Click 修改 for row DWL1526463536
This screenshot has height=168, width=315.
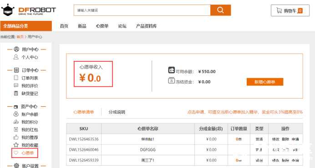276,139
